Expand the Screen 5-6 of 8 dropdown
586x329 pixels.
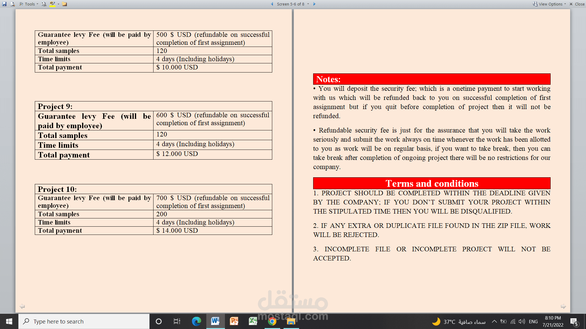pos(308,4)
